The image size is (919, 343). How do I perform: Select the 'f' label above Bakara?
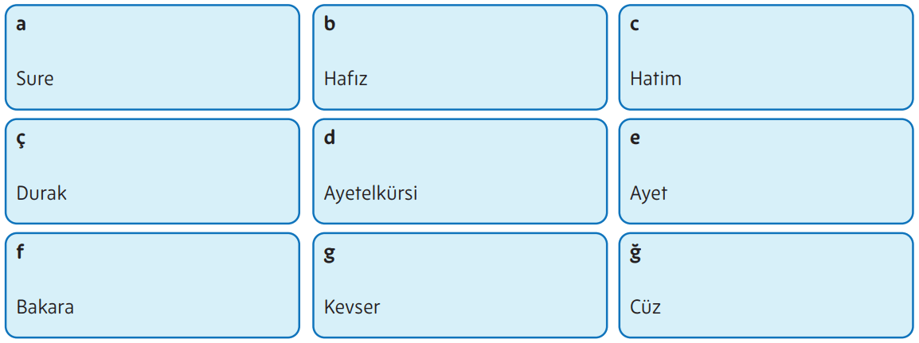[21, 251]
